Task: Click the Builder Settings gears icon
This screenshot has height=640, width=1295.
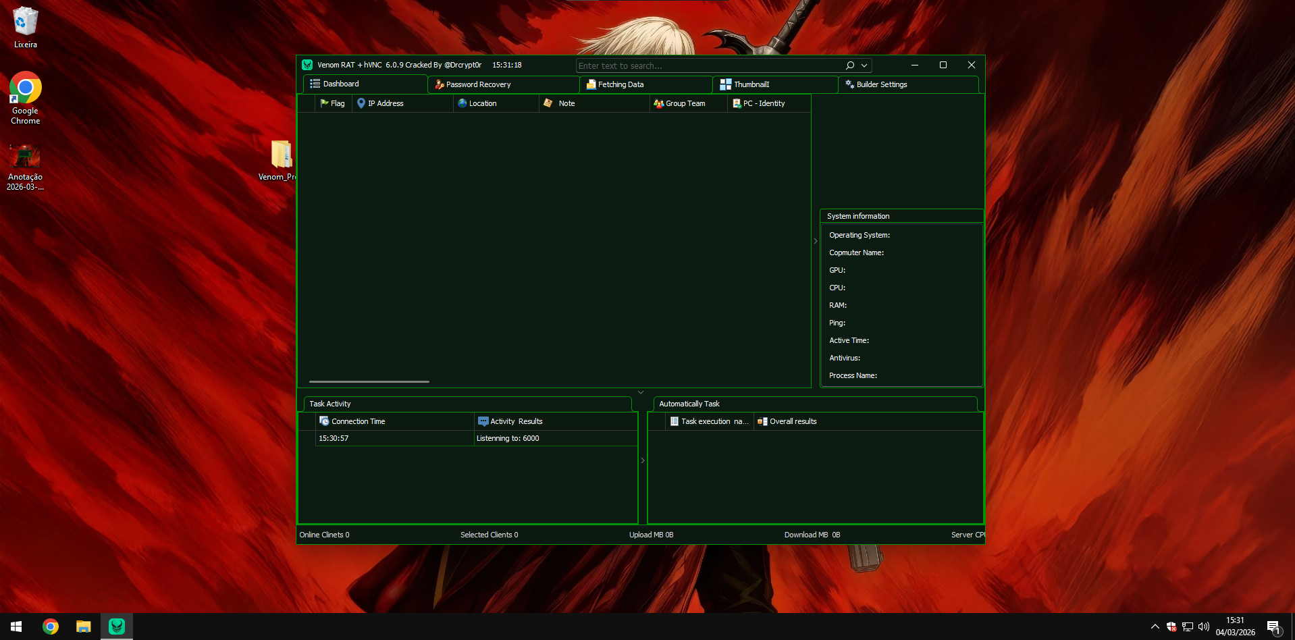Action: [x=849, y=84]
